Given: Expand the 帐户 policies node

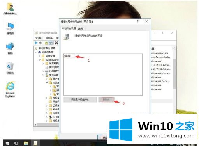Looking at the screenshot, I should 47,79.
